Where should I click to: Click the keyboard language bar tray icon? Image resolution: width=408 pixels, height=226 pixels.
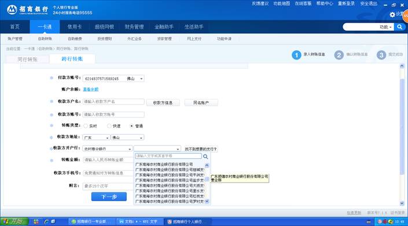[369, 222]
